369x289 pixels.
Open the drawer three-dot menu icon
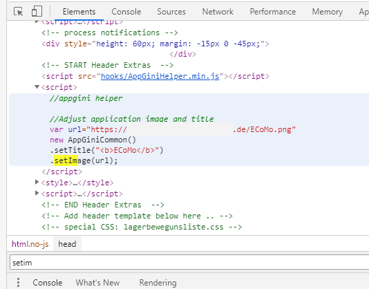[18, 282]
